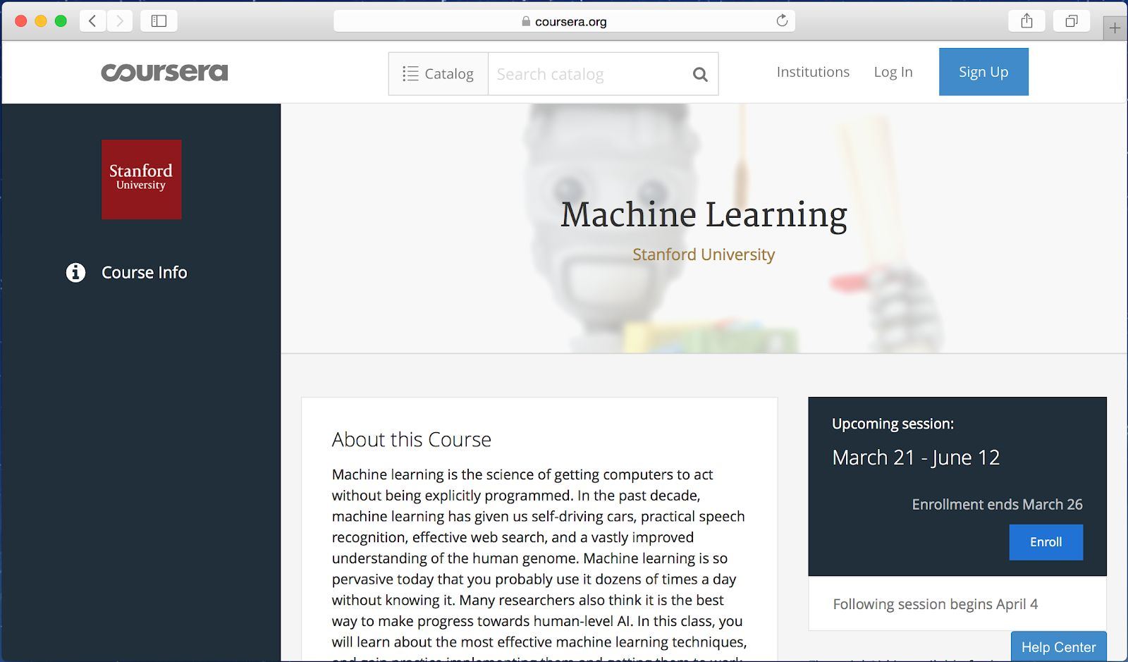Go forward with Safari's forward arrow
1128x662 pixels.
pyautogui.click(x=120, y=21)
